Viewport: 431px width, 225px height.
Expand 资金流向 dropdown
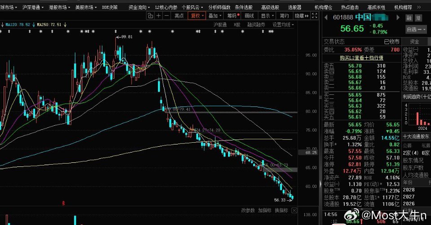click(x=139, y=8)
